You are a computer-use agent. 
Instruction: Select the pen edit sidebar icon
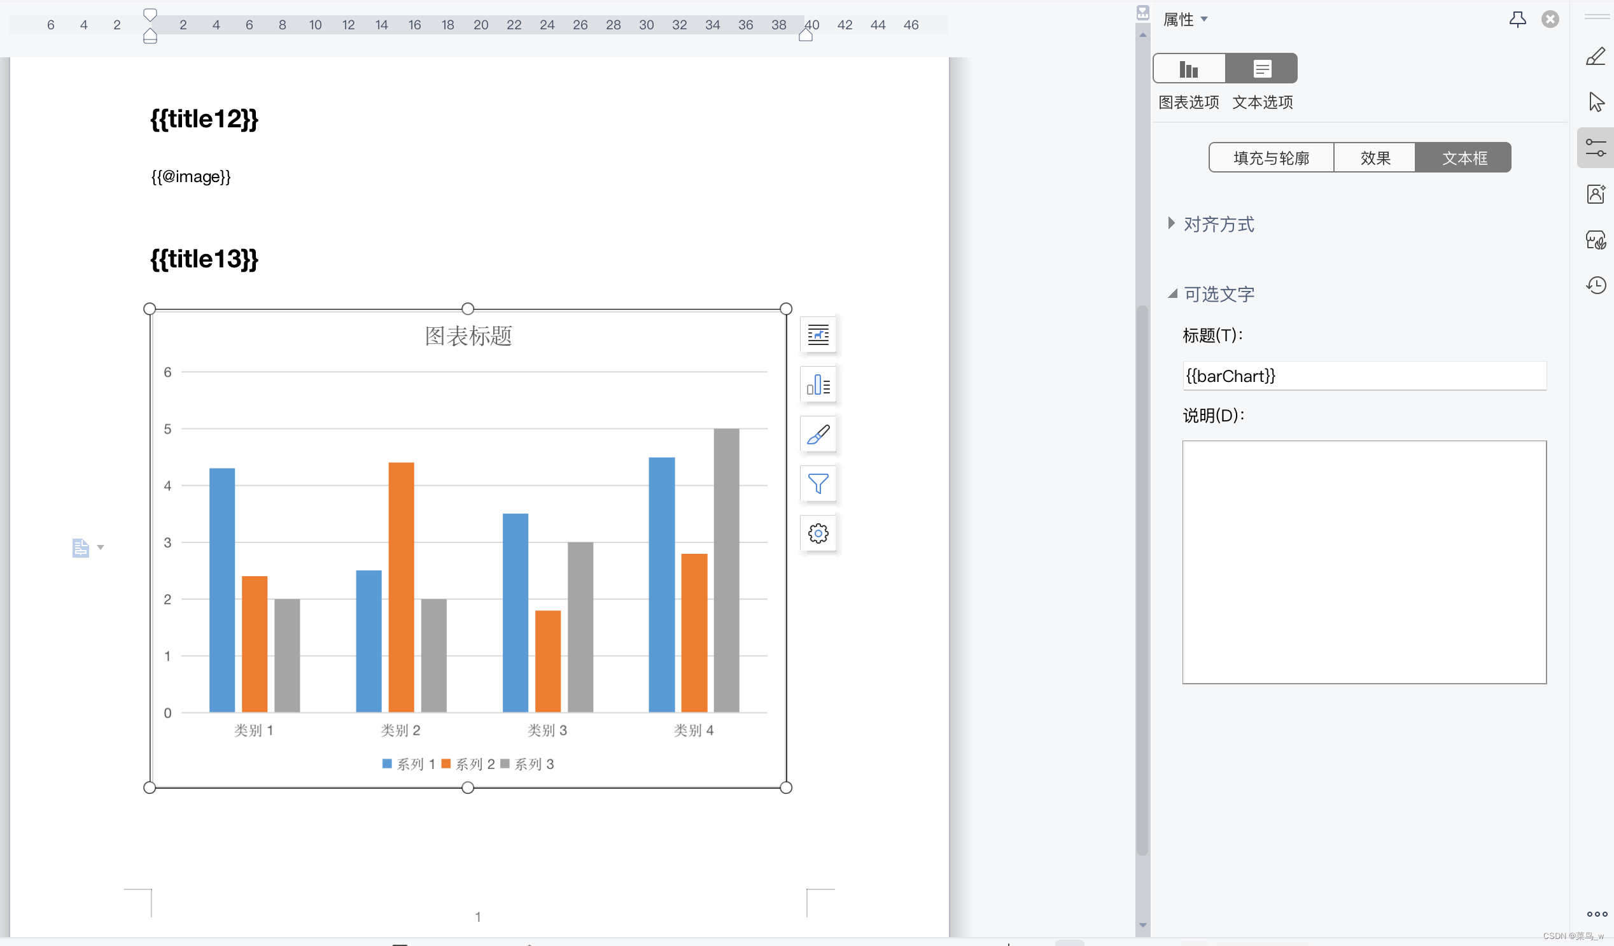point(1596,57)
